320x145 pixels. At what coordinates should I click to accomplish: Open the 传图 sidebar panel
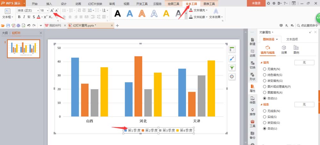click(x=252, y=100)
